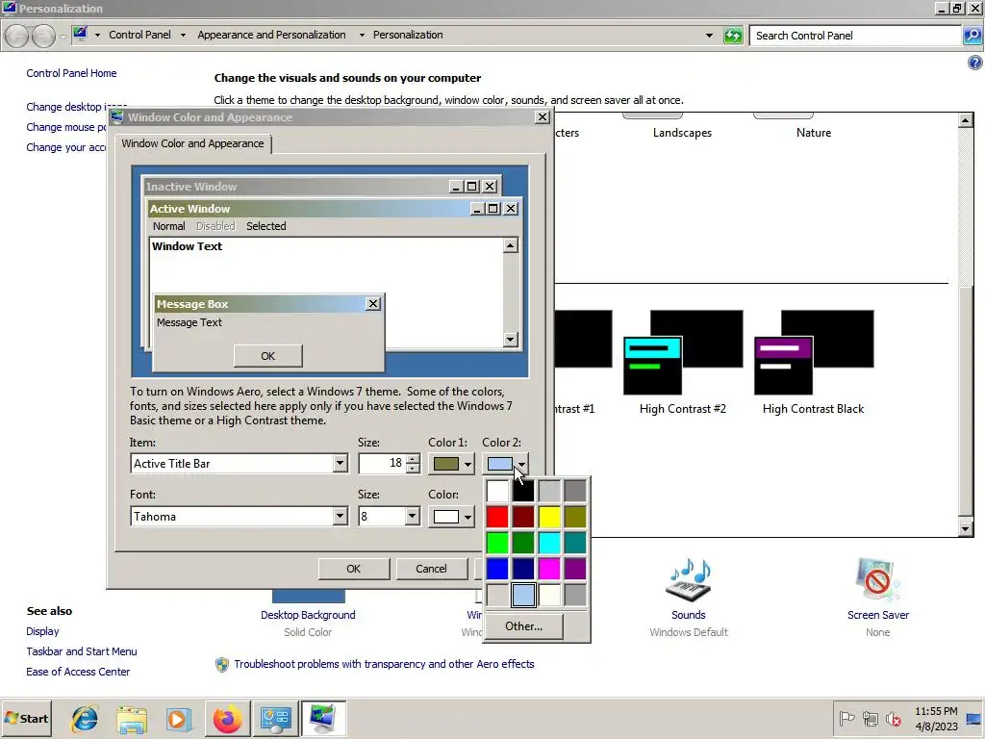
Task: Pick black in the color palette
Action: tap(522, 490)
